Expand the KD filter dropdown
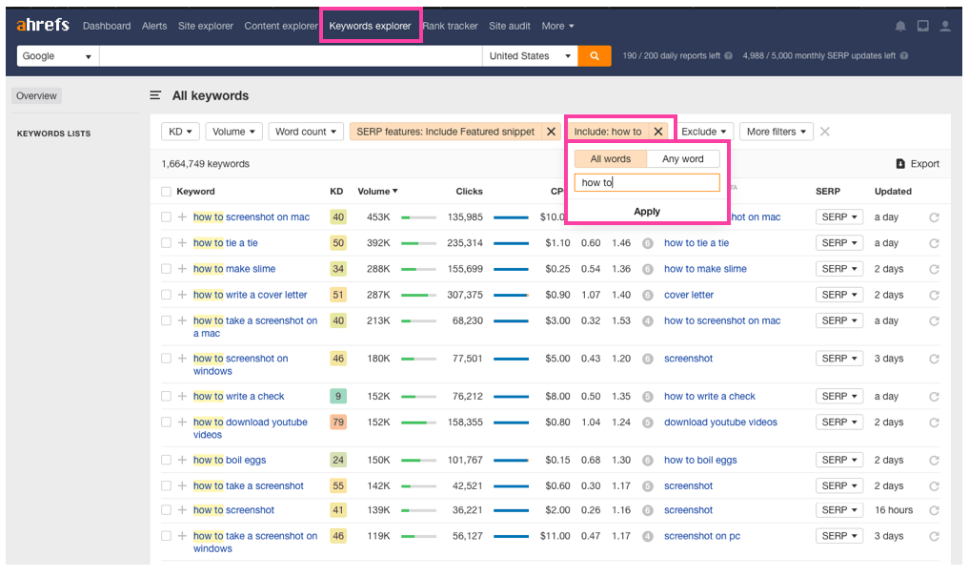Viewport: 969px width, 577px height. (180, 132)
